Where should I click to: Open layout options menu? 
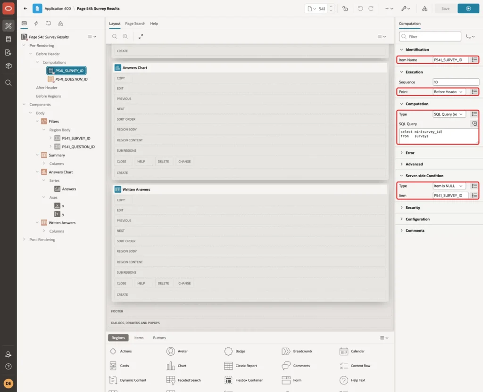click(382, 37)
